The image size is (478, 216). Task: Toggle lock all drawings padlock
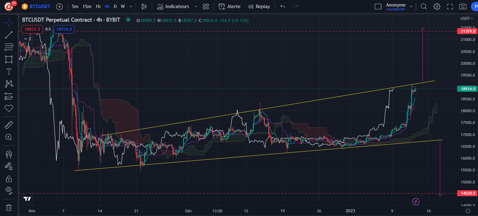pos(9,179)
